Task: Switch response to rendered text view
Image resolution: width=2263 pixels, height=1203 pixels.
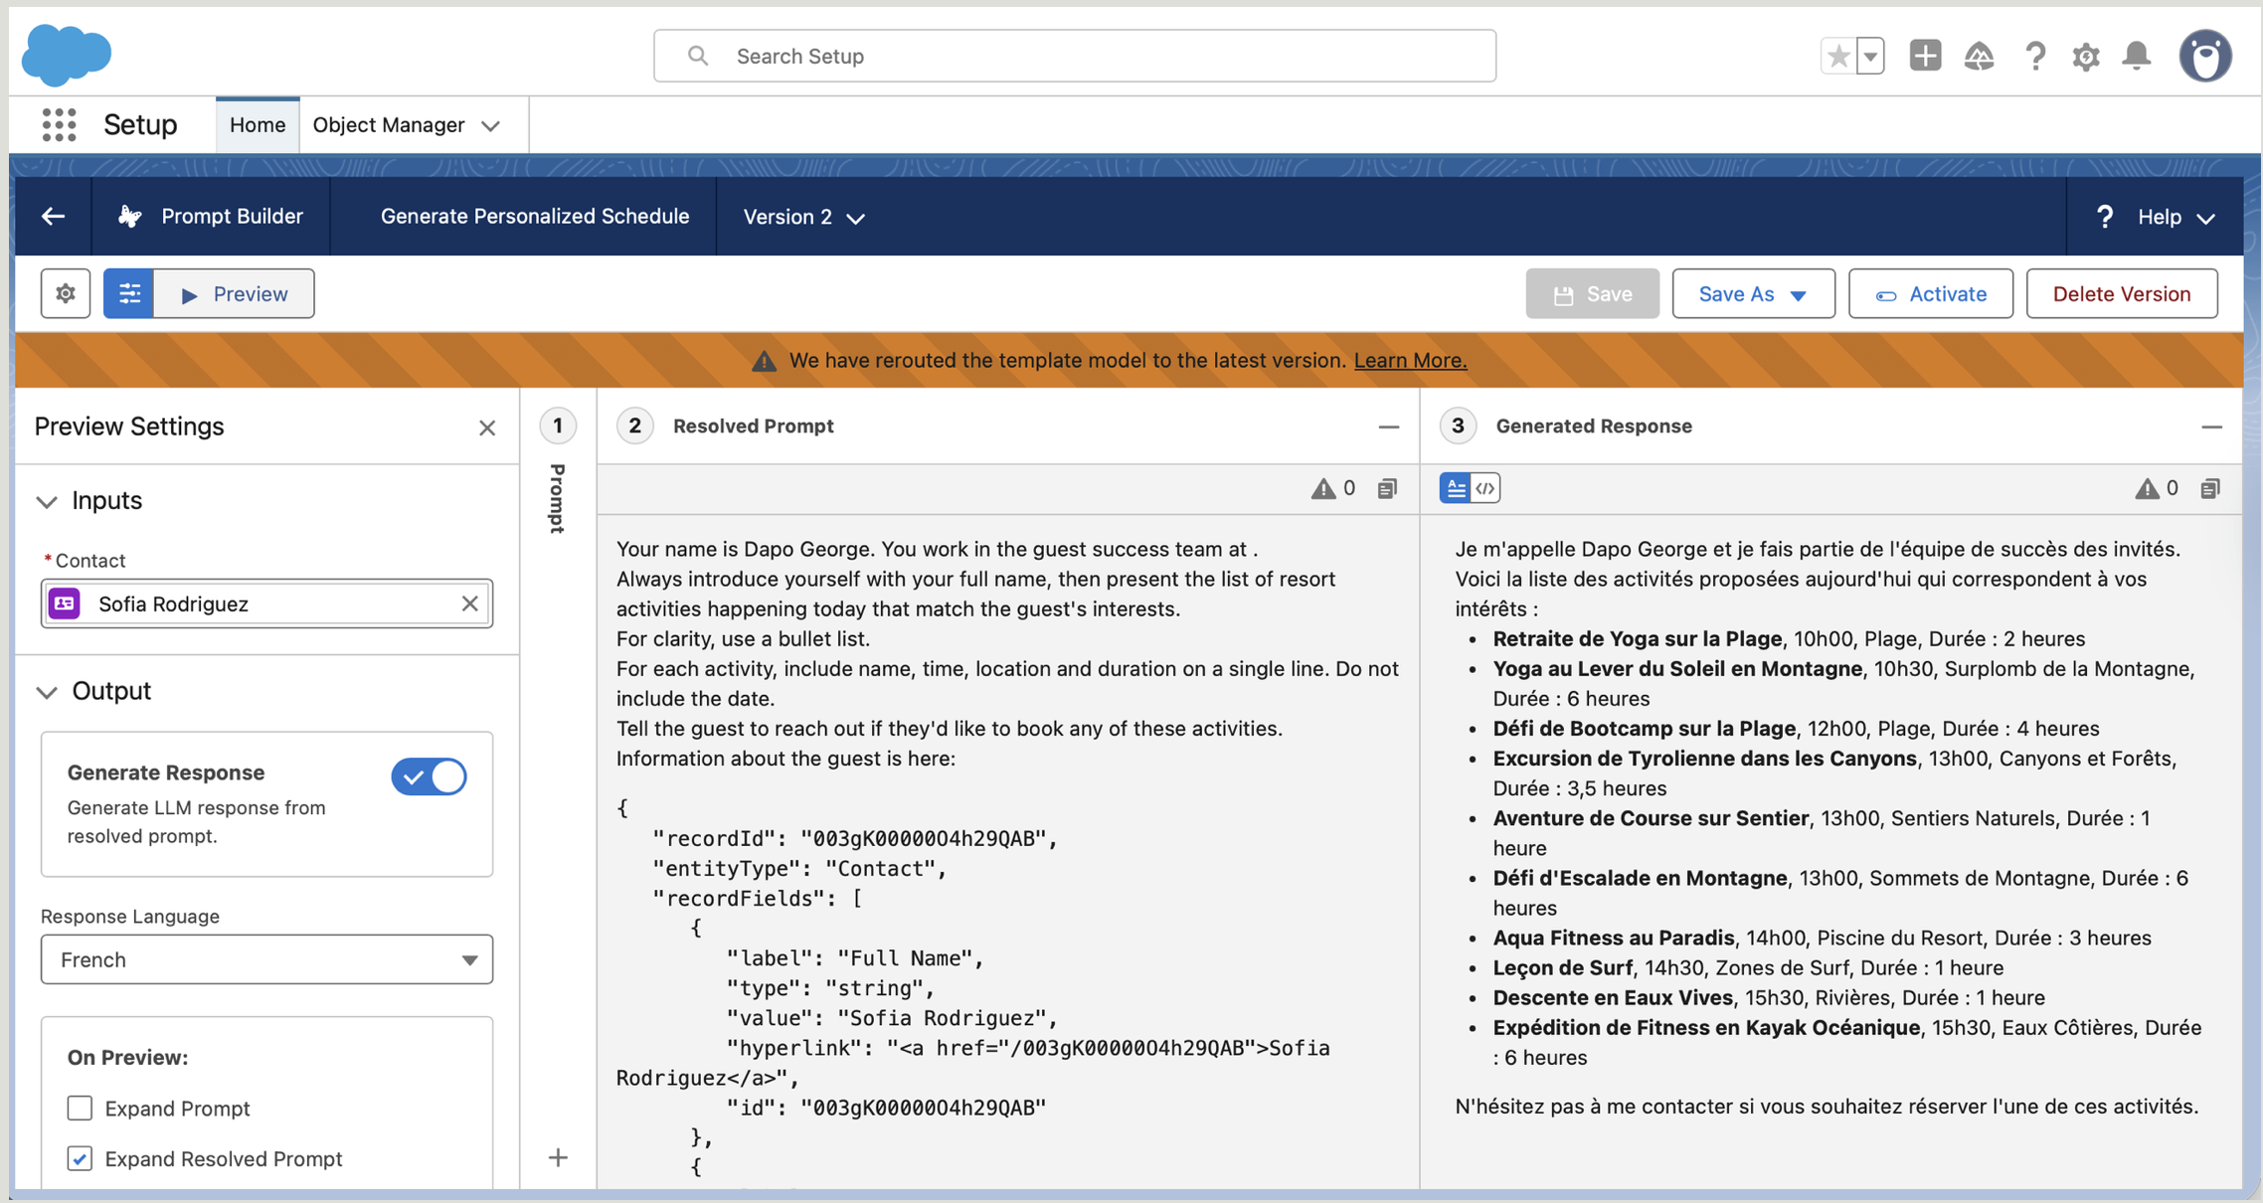Action: pos(1456,488)
